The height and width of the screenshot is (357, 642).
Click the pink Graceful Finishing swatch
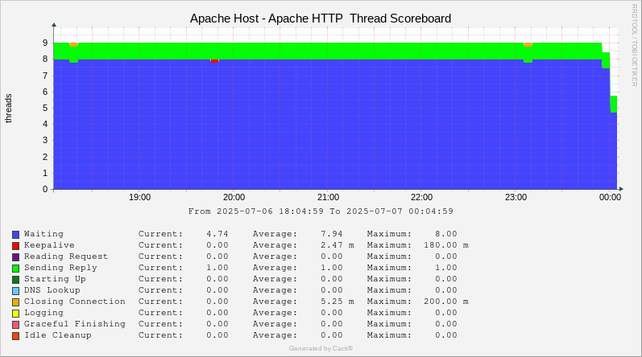(15, 325)
